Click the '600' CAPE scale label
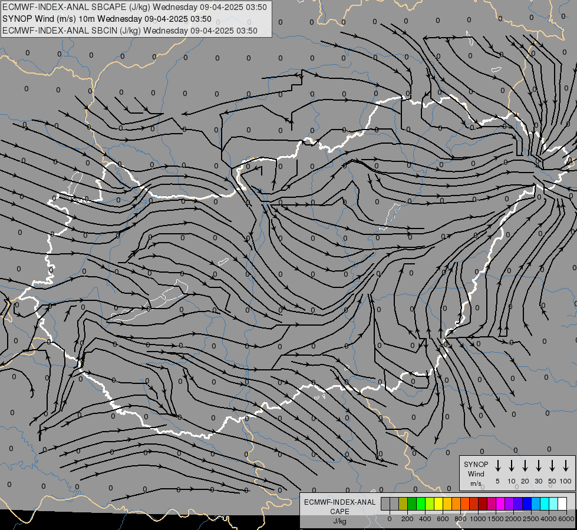 pos(443,519)
